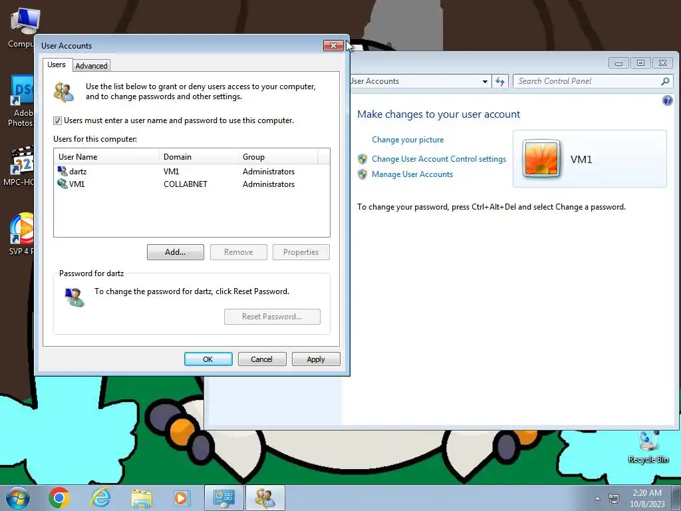The width and height of the screenshot is (681, 511).
Task: Close the User Accounts dialog
Action: pyautogui.click(x=333, y=46)
